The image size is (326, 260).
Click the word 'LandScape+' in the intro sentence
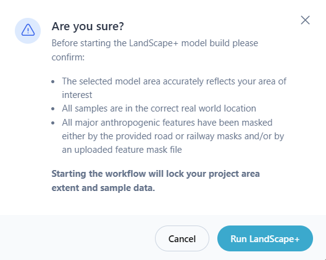(x=154, y=43)
